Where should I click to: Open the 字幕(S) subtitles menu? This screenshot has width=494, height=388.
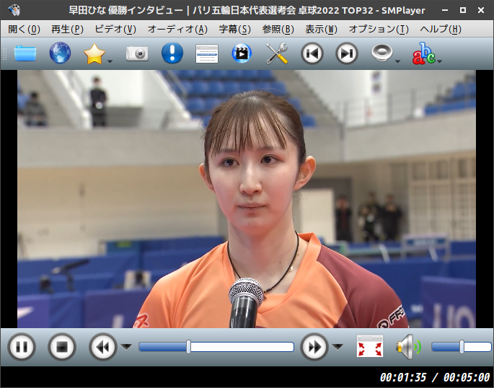pyautogui.click(x=234, y=30)
